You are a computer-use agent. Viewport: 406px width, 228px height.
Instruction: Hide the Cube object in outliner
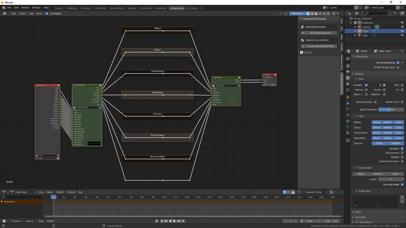point(402,31)
